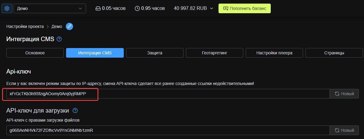Open help icon beside Интеграция CMS
Viewport: 364px width, 139px height.
[59, 39]
